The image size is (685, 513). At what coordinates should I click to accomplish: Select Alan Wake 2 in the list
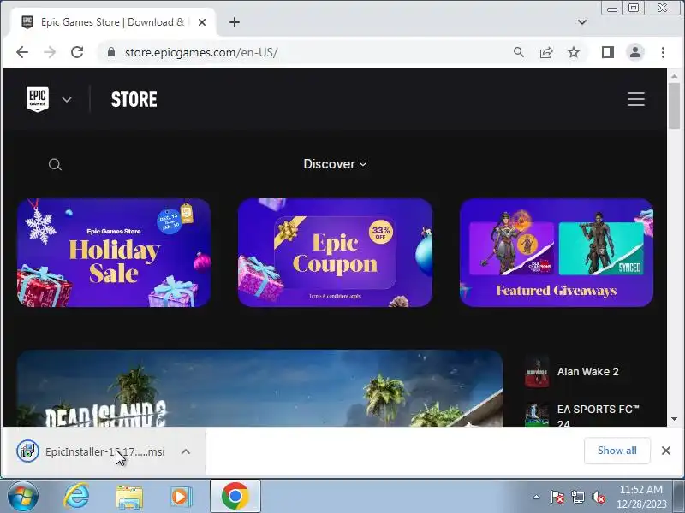[x=587, y=372]
